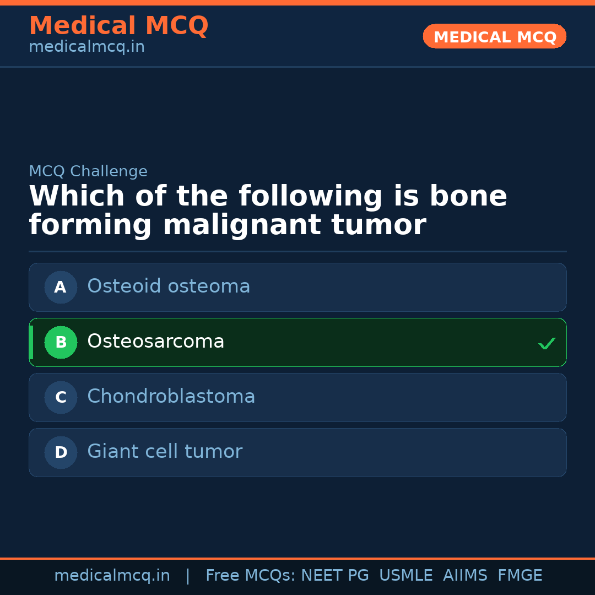Click the green B letter badge
Viewport: 595px width, 595px height.
pos(61,342)
